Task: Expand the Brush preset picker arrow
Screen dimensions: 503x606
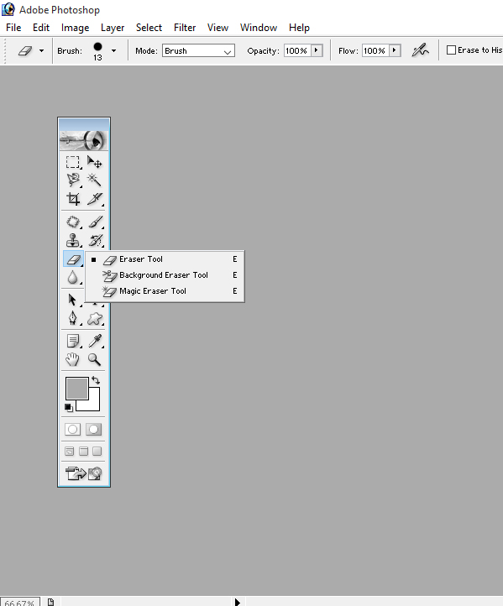Action: 113,50
